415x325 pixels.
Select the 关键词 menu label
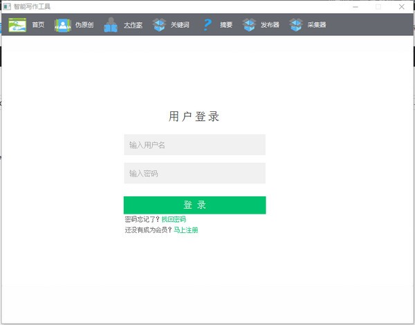point(180,25)
